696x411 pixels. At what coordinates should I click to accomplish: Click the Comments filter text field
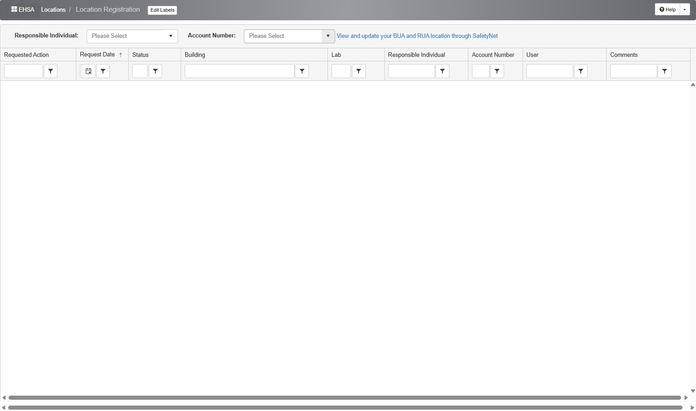634,71
